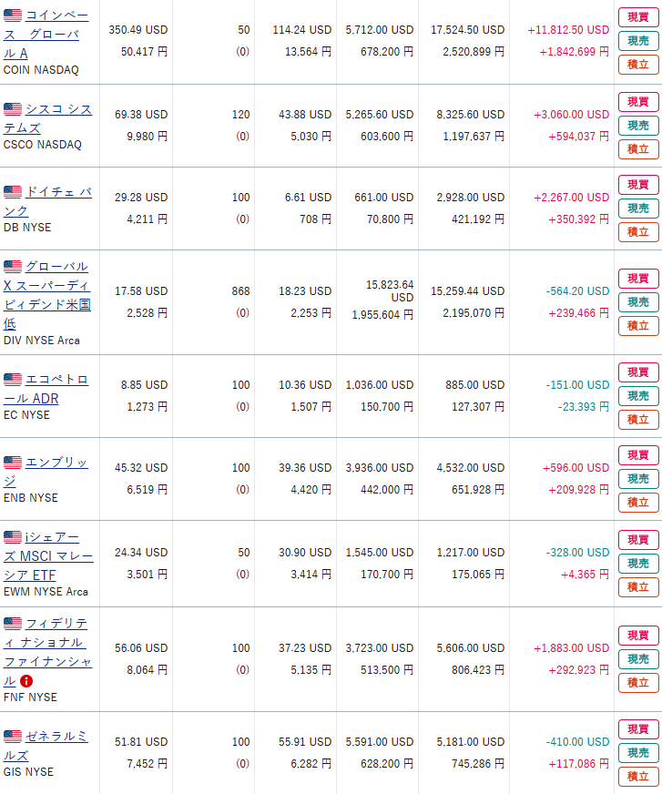Image resolution: width=662 pixels, height=794 pixels.
Task: Click 現売 sell button for EC
Action: pos(638,396)
